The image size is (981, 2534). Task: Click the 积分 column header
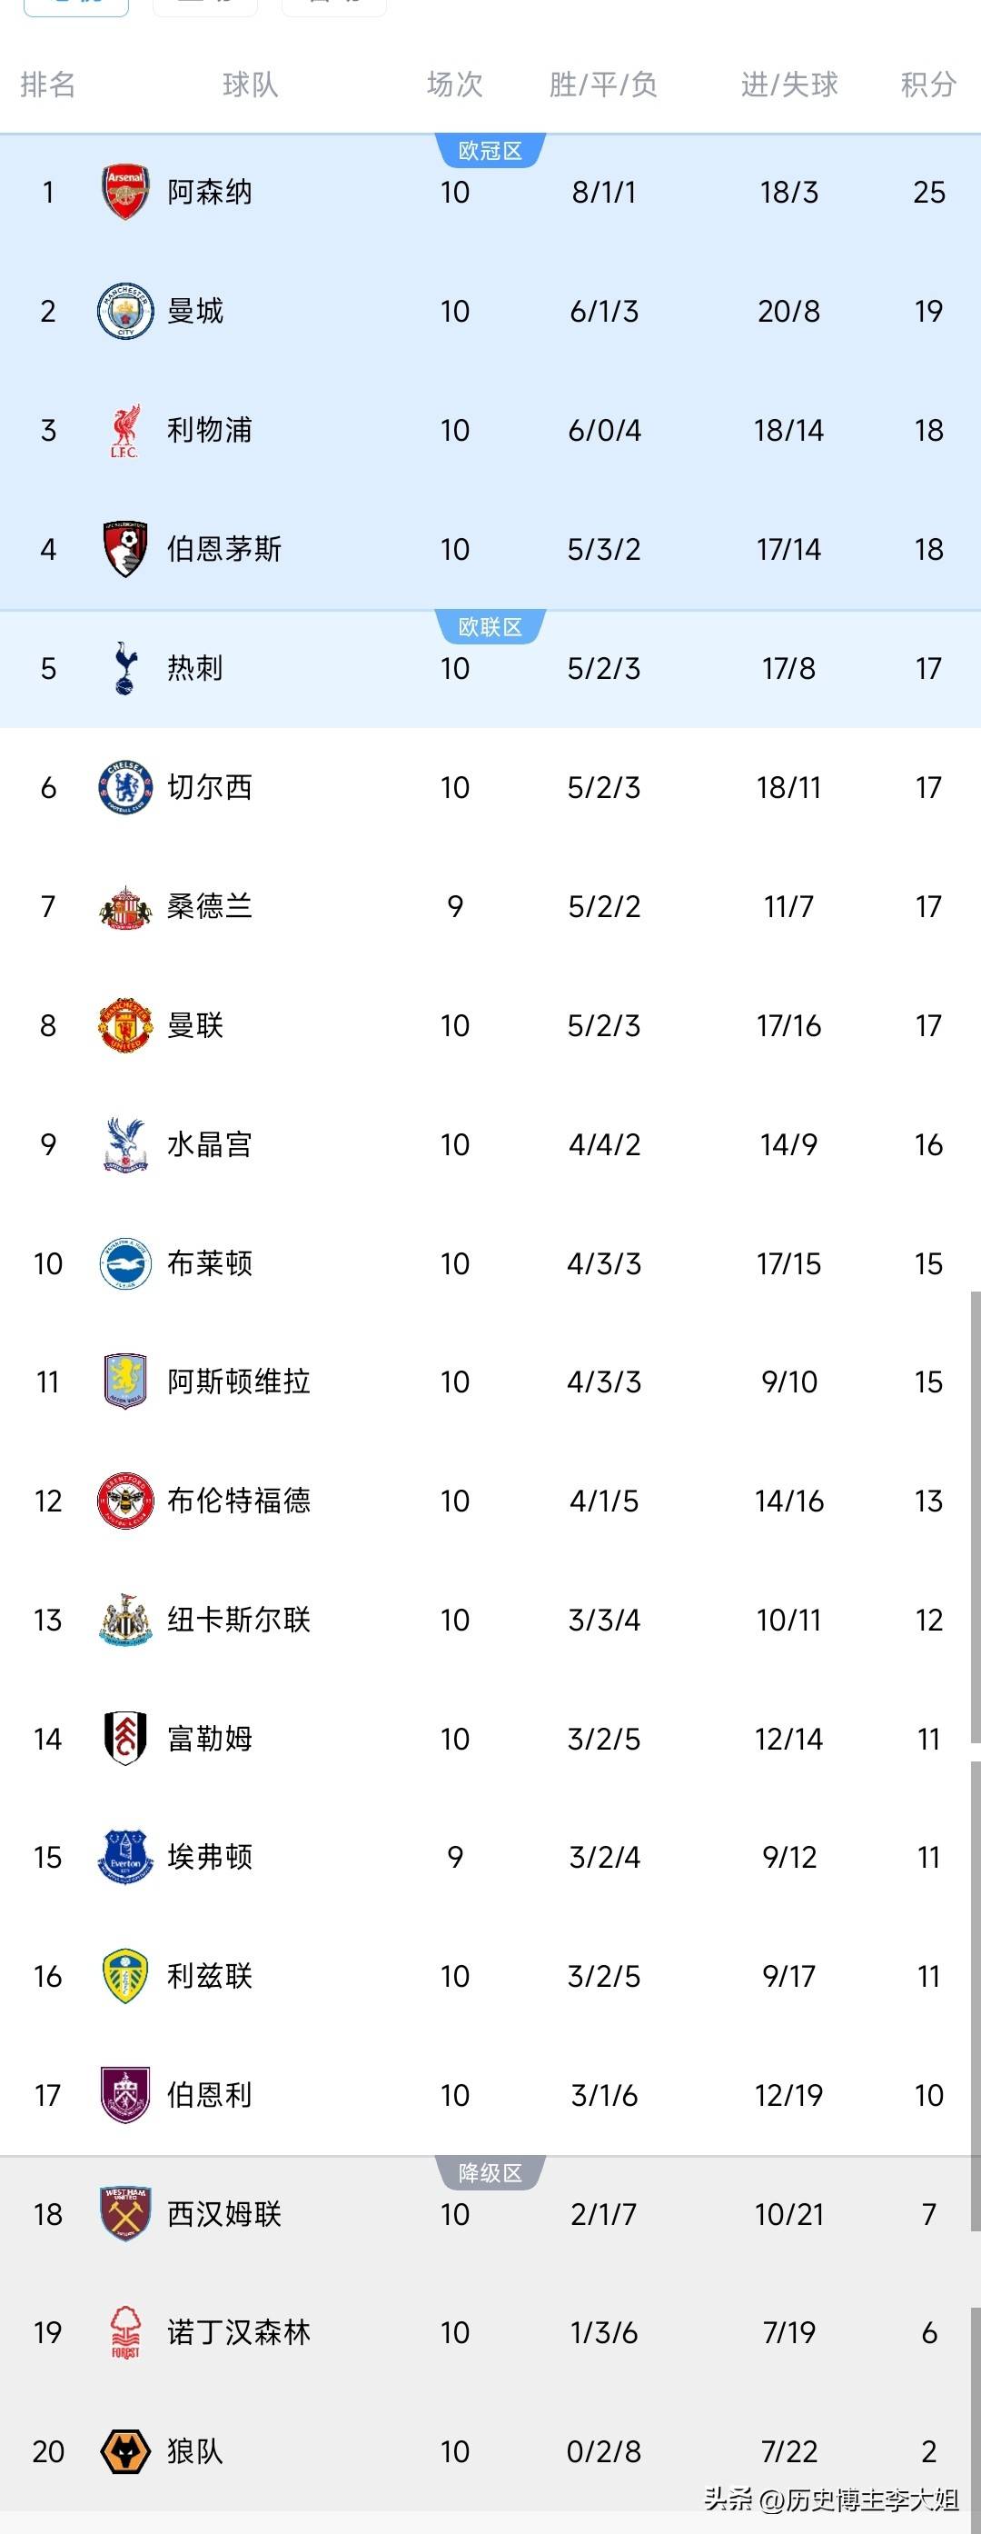coord(928,85)
